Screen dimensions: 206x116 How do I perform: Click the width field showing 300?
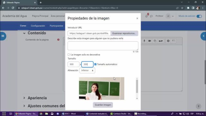tap(73, 64)
